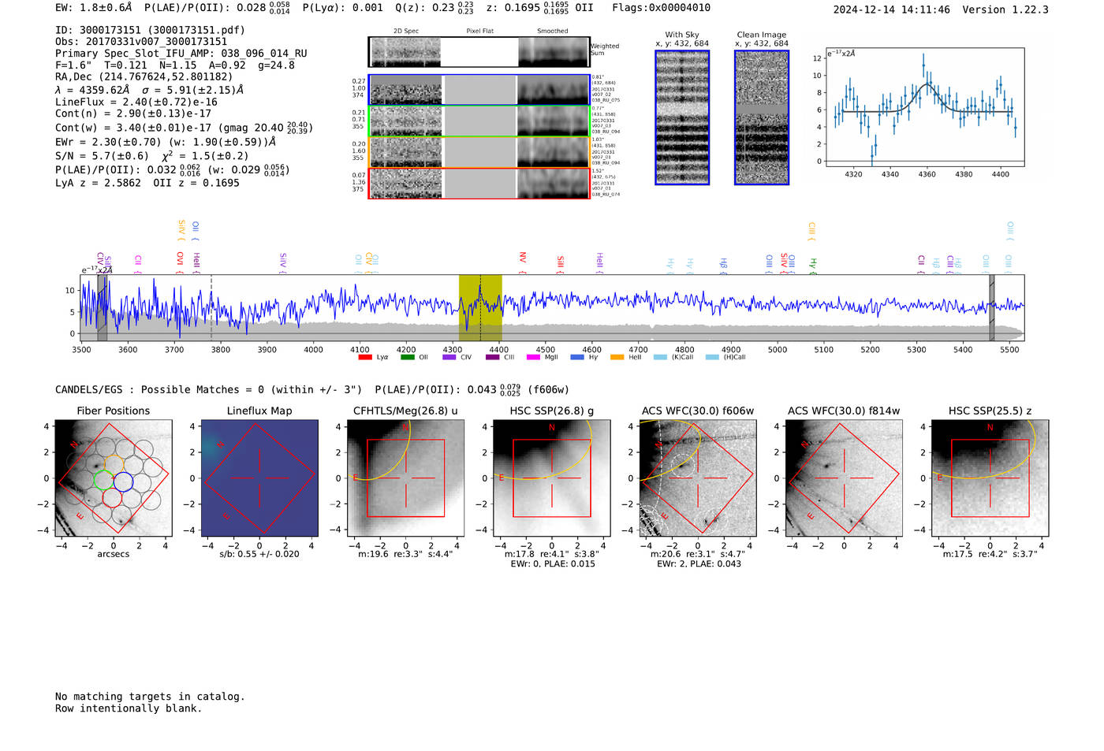The height and width of the screenshot is (751, 1104).
Task: Click the magenta MgII legend swatch
Action: [534, 357]
